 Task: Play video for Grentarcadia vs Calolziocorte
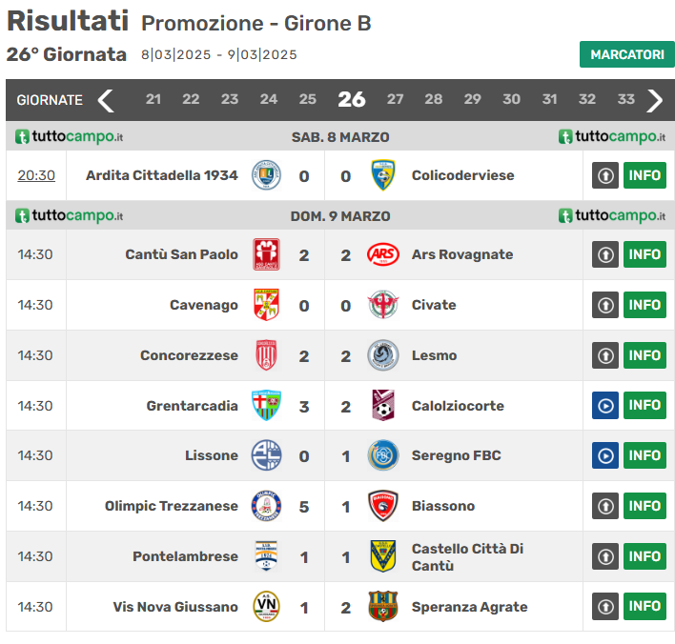(605, 406)
